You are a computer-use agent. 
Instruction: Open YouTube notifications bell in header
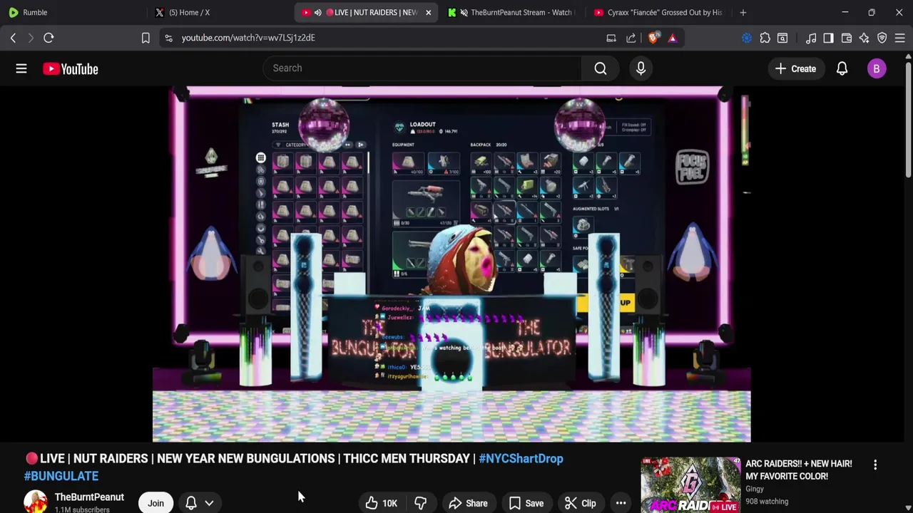(842, 68)
